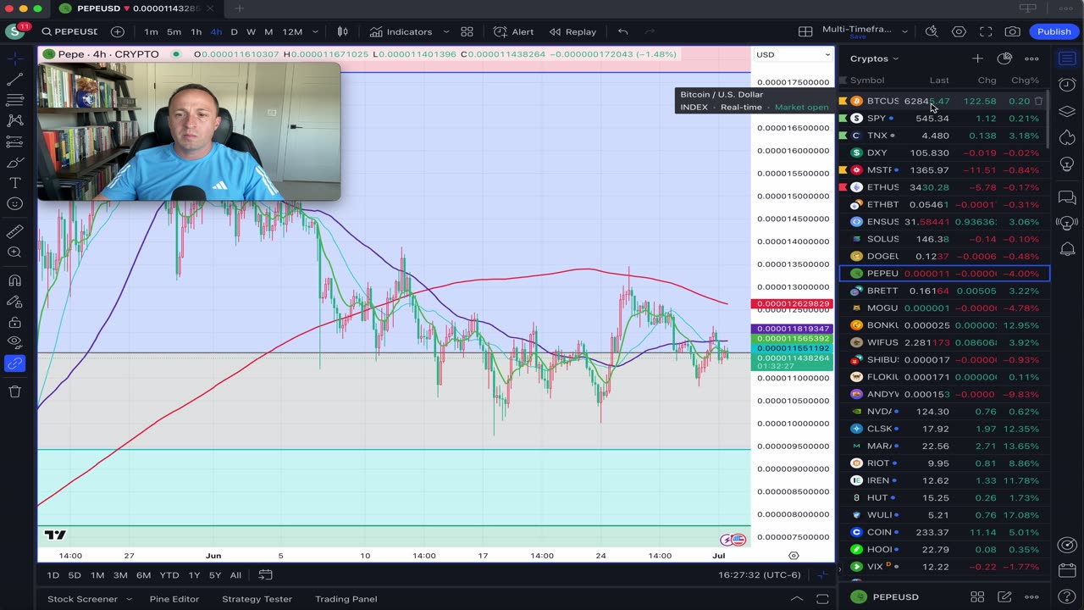Screen dimensions: 1084x610
Task: Open the Cryptos watchlist name dropdown
Action: point(874,58)
